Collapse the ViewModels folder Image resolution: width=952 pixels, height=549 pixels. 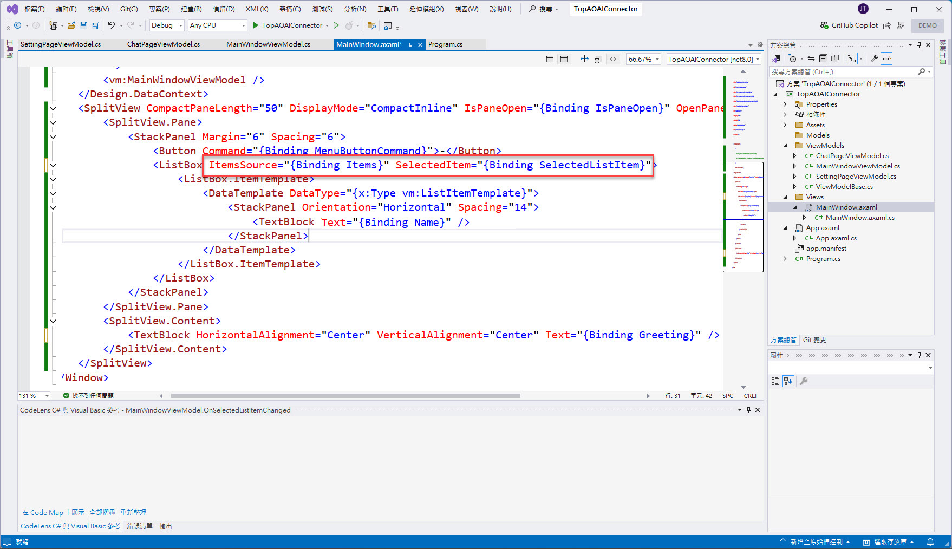tap(785, 146)
